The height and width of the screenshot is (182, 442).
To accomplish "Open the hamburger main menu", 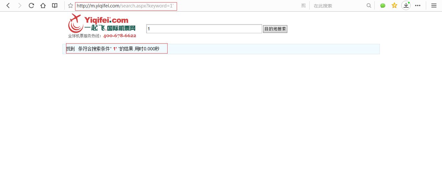I will 434,5.
